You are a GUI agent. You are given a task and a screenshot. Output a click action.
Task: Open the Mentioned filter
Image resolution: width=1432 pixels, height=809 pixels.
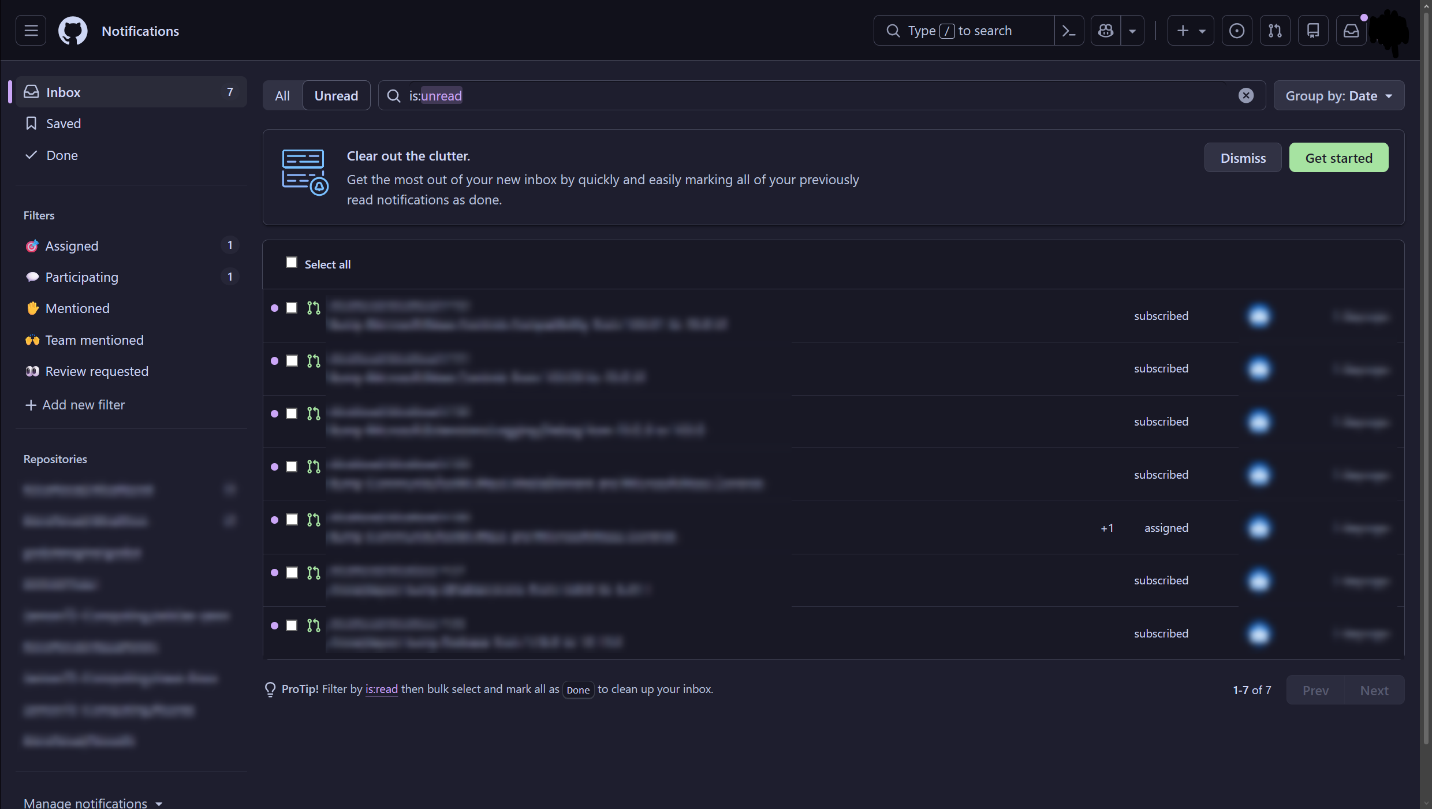tap(132, 308)
